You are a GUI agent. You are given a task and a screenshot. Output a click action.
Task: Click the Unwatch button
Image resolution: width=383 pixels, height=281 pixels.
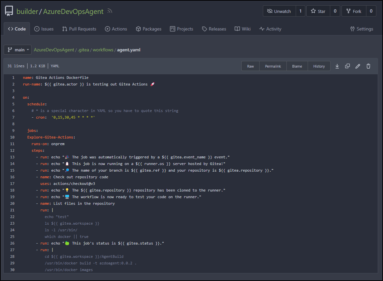(x=279, y=11)
